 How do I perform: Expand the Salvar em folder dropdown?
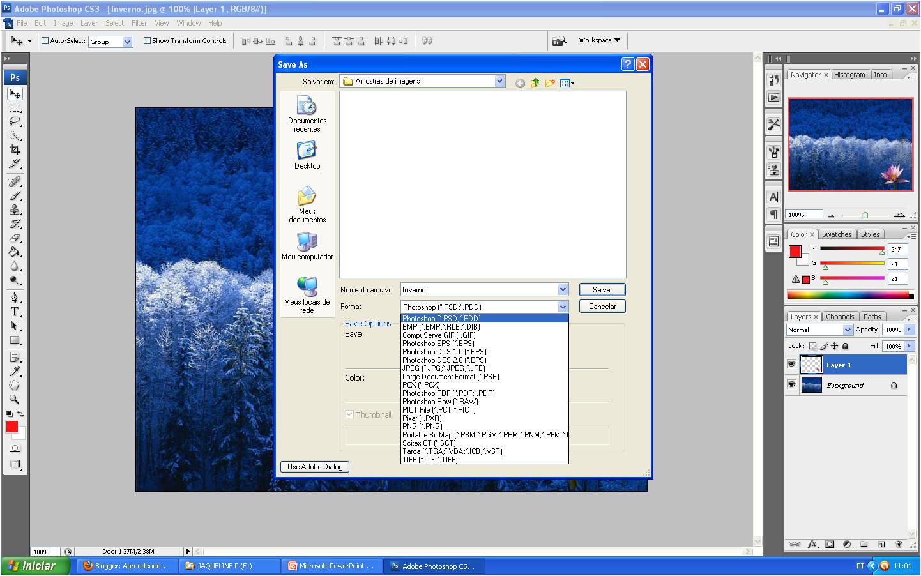click(500, 80)
